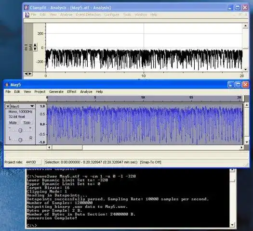Screen dimensions: 253x231
Task: Click X-axis left arrow in Clampfit graph
Action: [26, 74]
